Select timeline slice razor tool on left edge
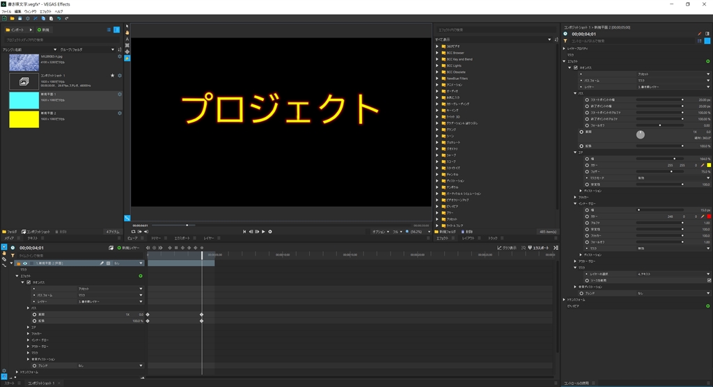The image size is (713, 387). point(4,259)
